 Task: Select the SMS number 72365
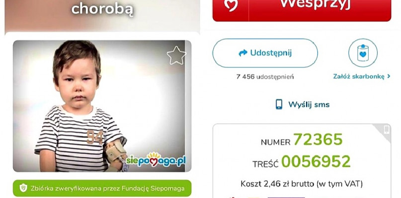pyautogui.click(x=318, y=140)
